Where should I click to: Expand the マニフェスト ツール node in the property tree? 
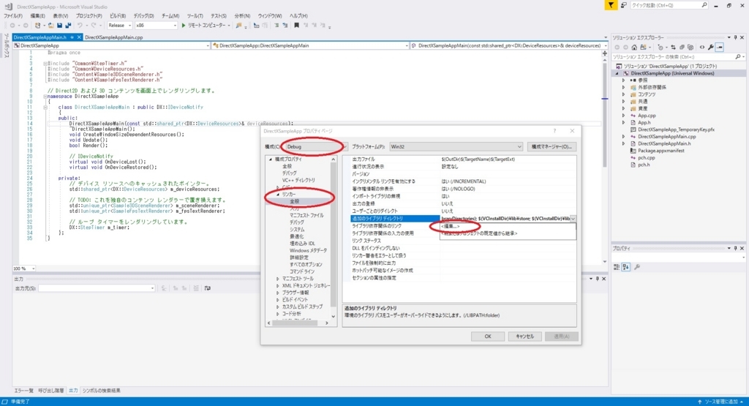point(277,279)
